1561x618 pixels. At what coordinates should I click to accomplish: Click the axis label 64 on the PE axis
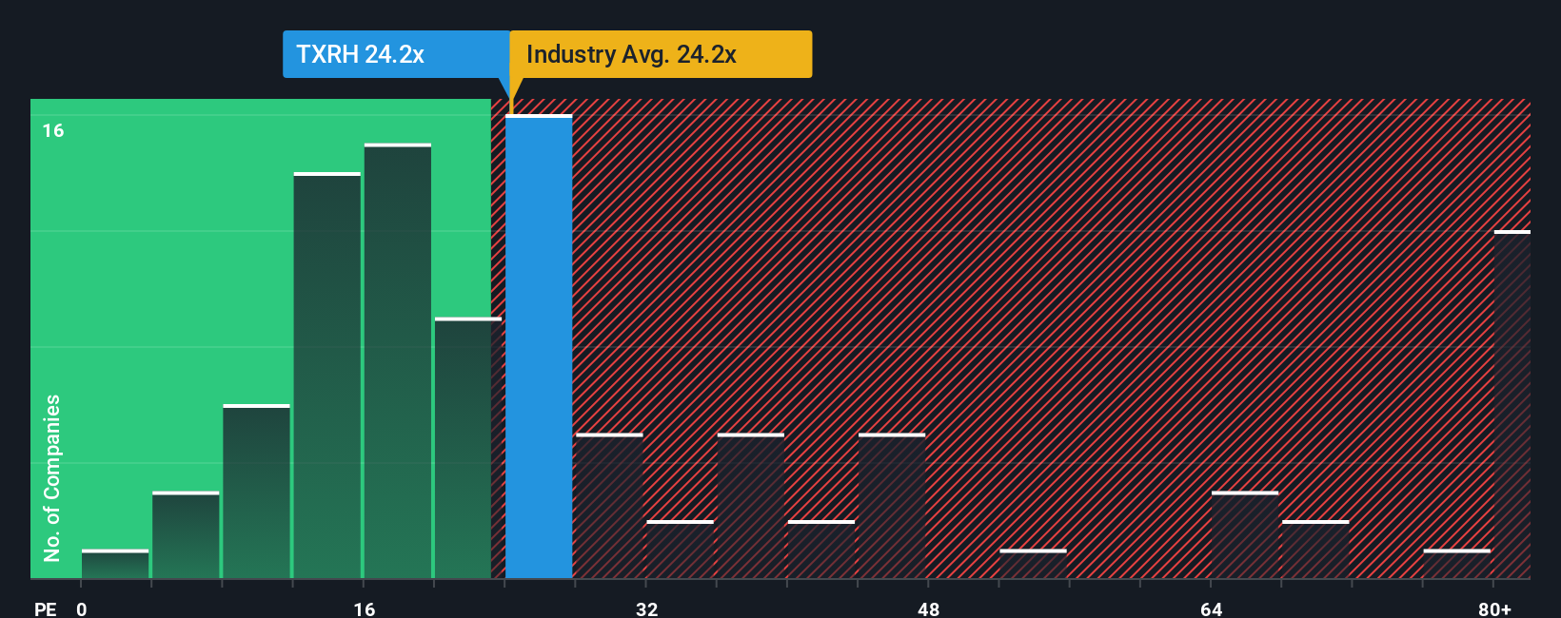[x=1211, y=608]
